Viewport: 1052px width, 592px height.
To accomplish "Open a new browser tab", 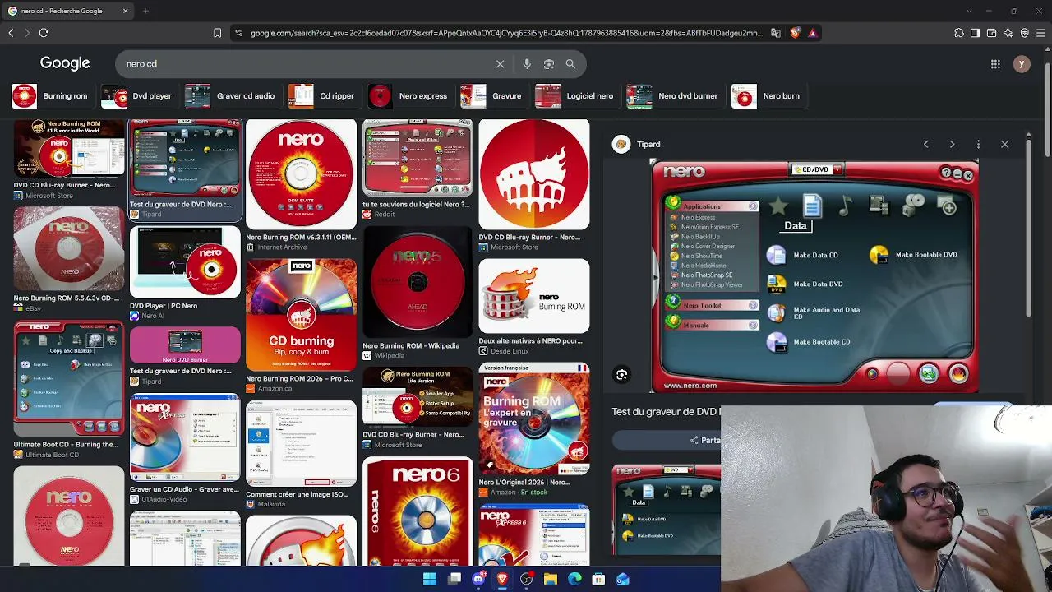I will tap(145, 11).
